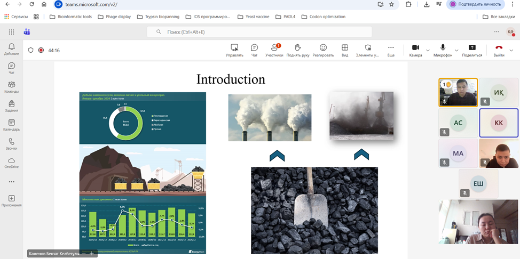
Task: Select the KK participant tile
Action: [499, 123]
